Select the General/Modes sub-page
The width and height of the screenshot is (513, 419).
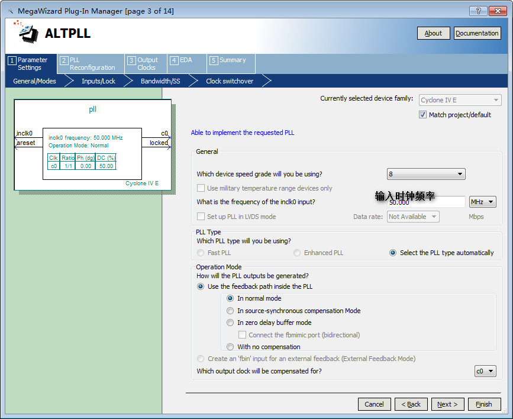[x=34, y=81]
